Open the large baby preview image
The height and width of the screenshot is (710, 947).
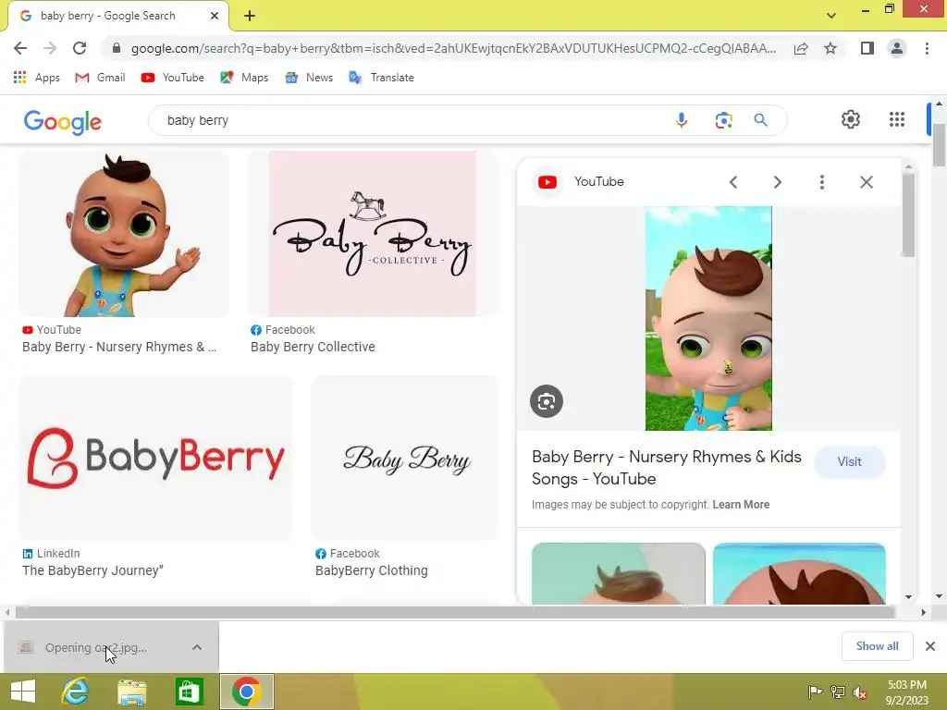(x=708, y=318)
